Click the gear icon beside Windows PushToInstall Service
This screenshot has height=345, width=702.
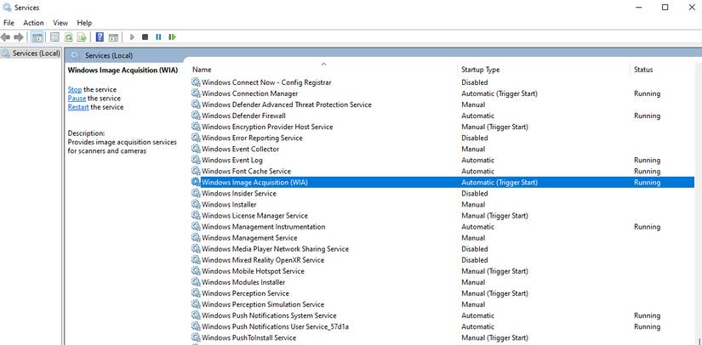[x=196, y=337]
